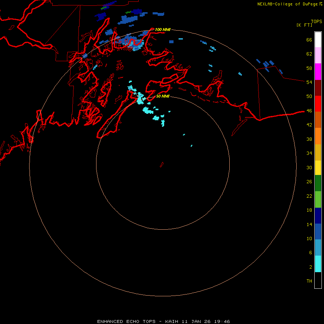
Task: Select the '18' legend value
Action: (x=309, y=210)
